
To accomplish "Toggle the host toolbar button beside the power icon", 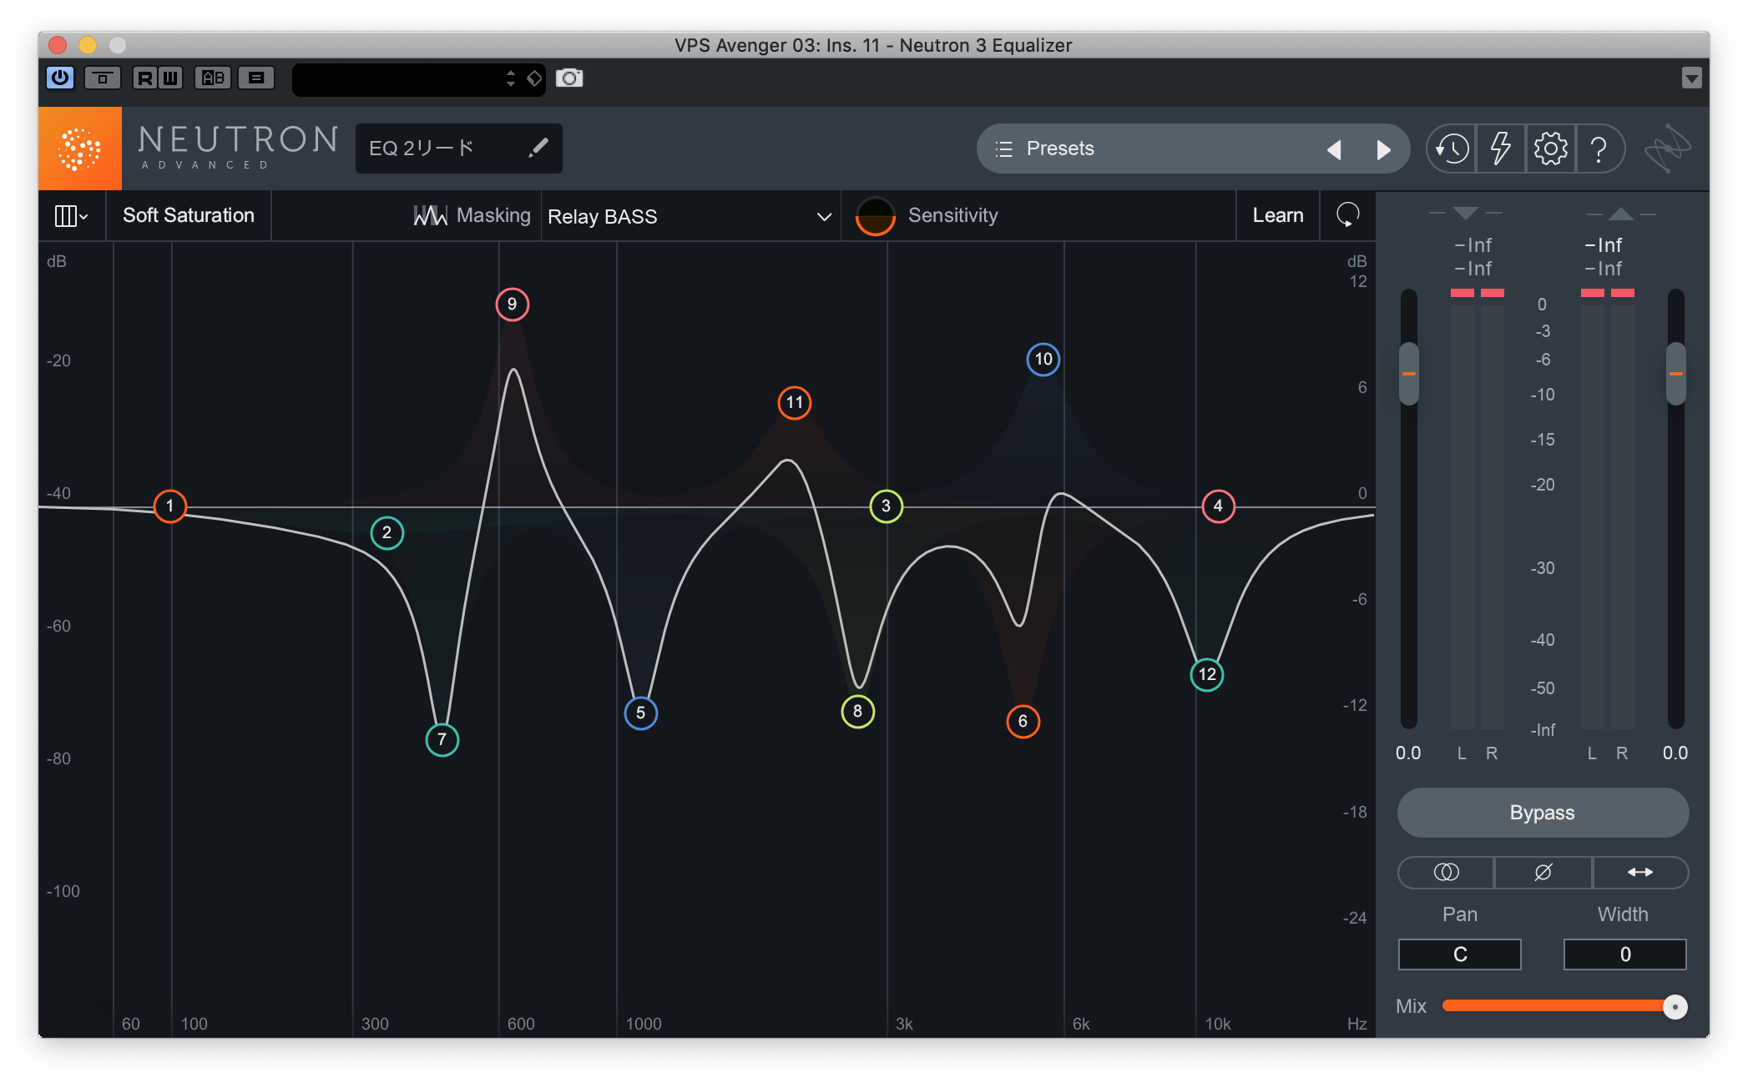I will pos(103,78).
